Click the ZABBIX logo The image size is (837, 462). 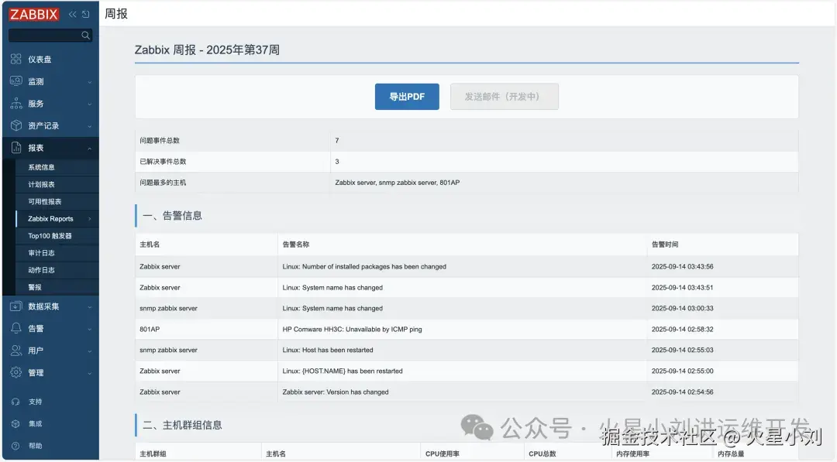pos(33,15)
